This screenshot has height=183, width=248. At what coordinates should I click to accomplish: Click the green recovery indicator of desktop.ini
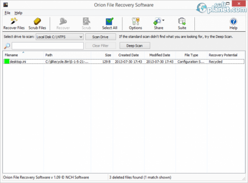7,62
